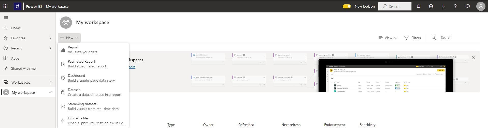Choose Upload a file option
This screenshot has width=488, height=128.
93,121
